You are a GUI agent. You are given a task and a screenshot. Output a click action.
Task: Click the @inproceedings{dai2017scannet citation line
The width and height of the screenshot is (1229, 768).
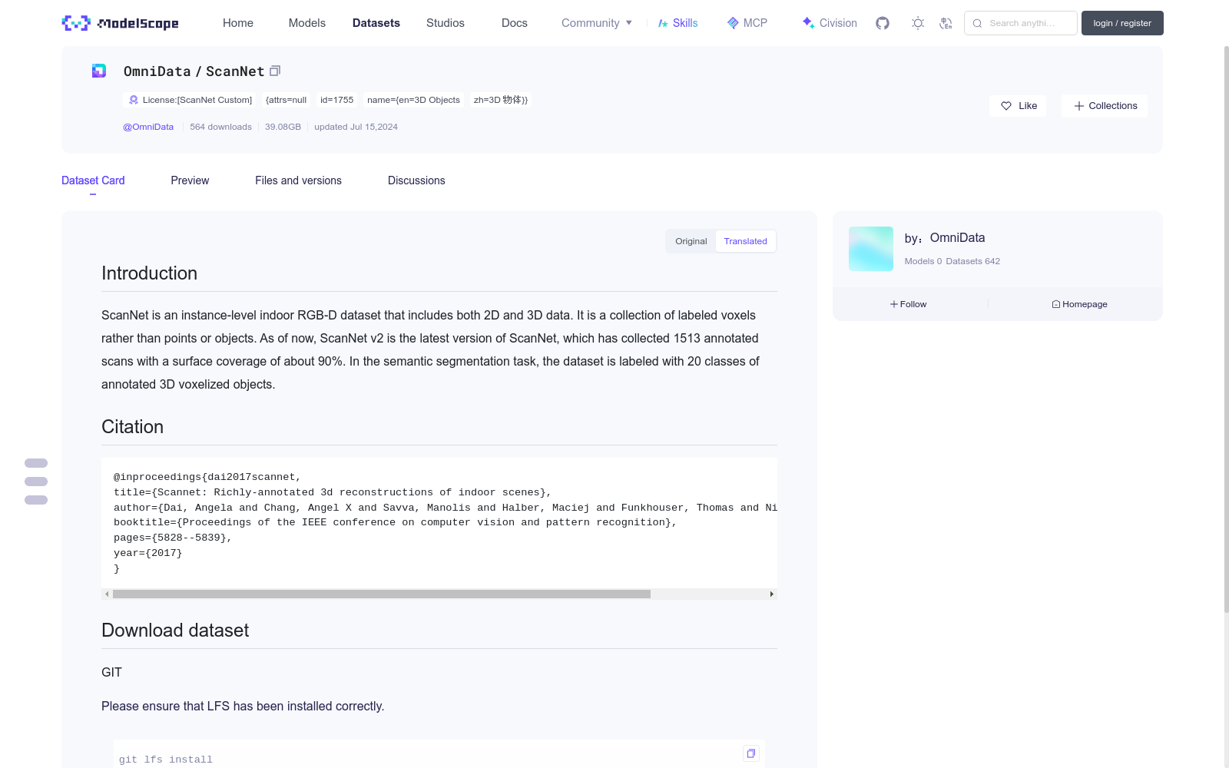point(207,477)
